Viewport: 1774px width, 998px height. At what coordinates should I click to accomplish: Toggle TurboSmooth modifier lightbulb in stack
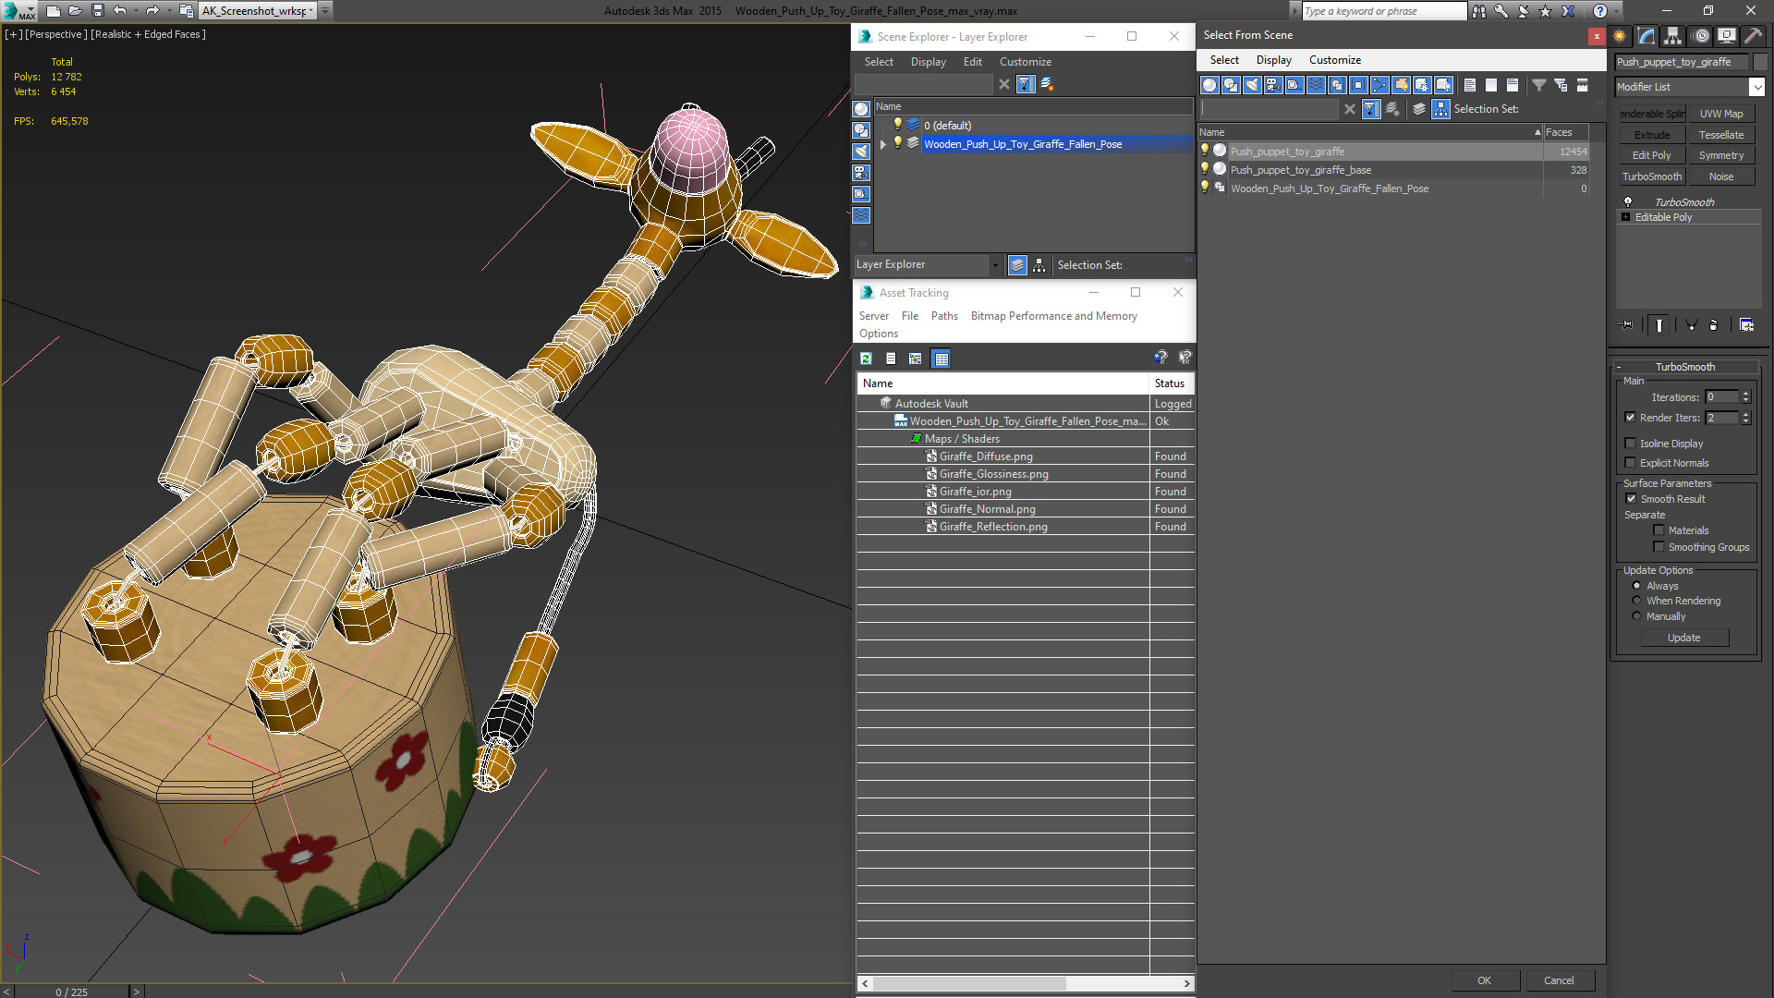tap(1628, 201)
